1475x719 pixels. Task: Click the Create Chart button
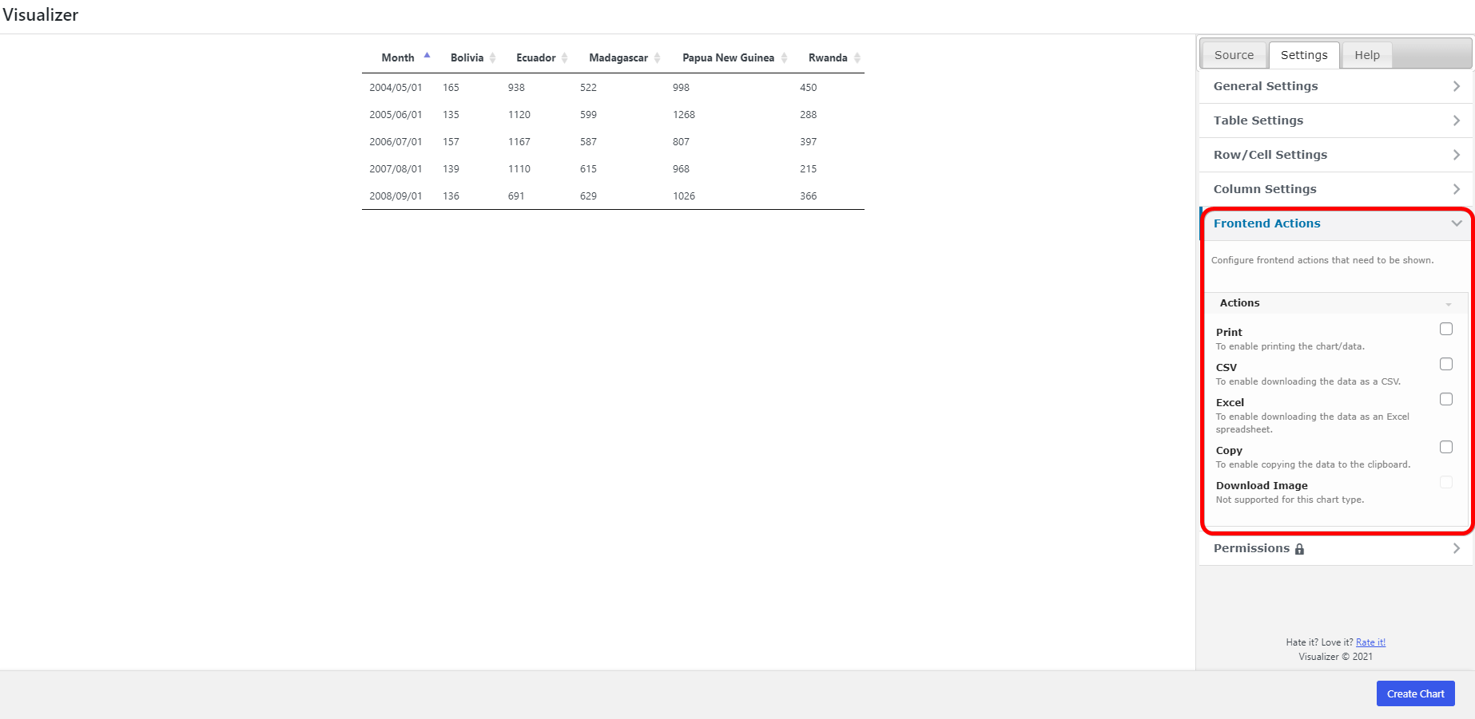1415,693
